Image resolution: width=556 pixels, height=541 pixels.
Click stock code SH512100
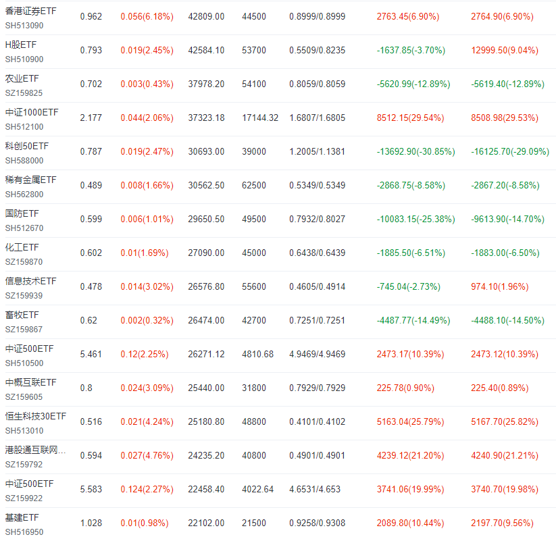[x=24, y=126]
